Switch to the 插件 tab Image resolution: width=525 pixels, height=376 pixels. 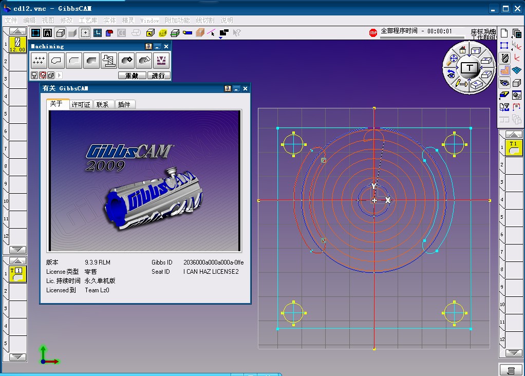coord(124,104)
